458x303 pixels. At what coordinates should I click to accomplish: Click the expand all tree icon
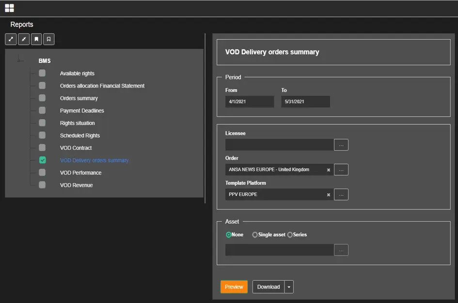tap(11, 39)
